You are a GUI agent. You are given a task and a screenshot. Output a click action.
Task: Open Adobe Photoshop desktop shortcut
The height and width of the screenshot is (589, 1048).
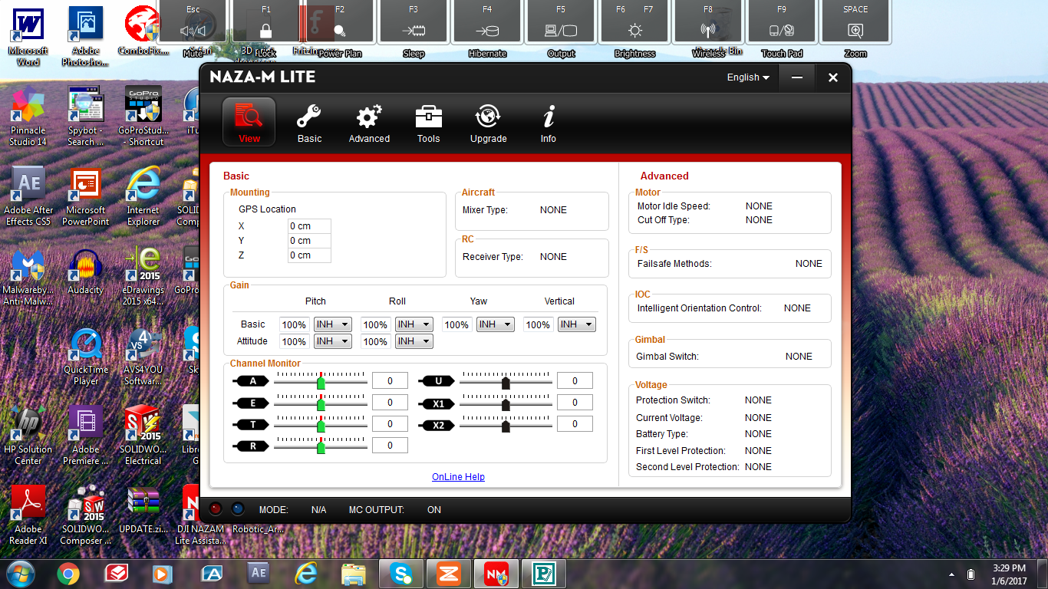[86, 36]
